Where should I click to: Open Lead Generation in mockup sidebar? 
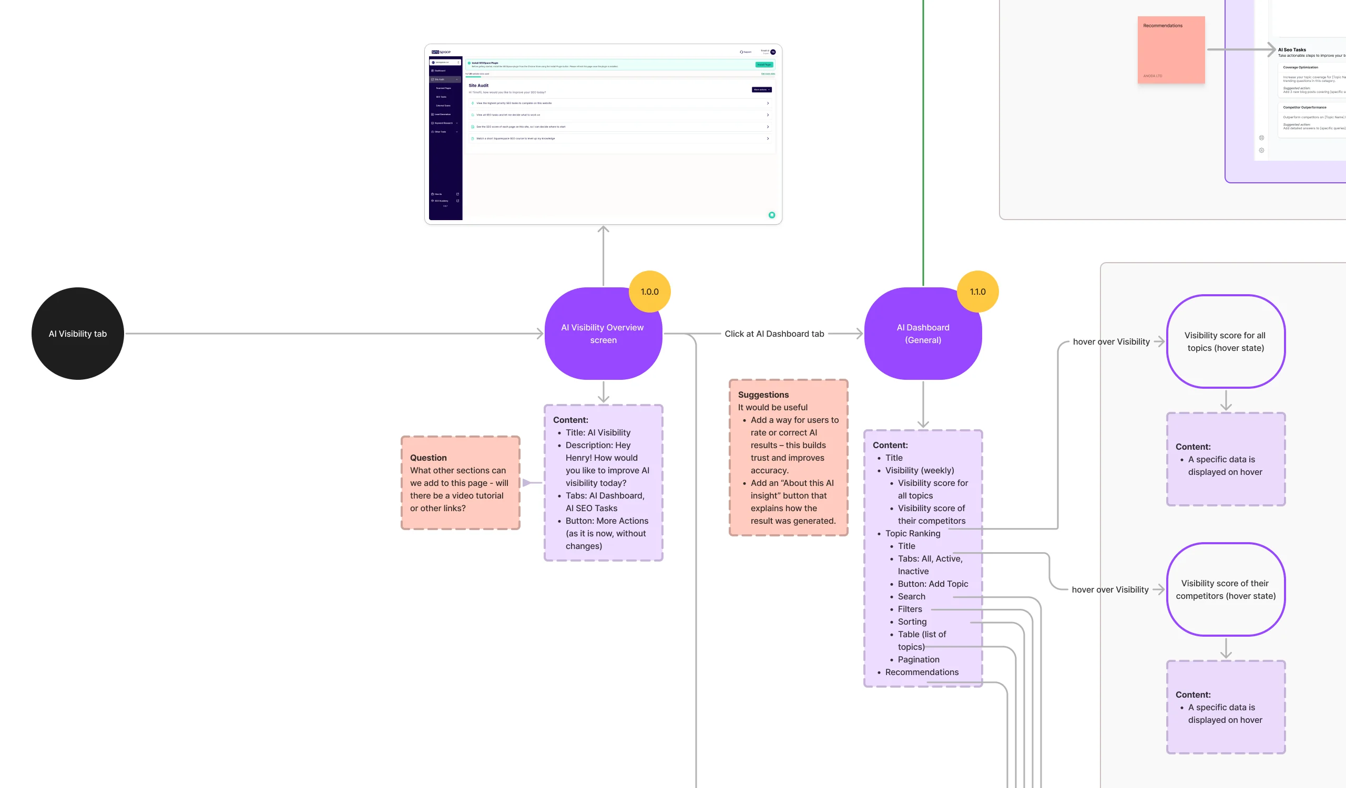tap(442, 114)
